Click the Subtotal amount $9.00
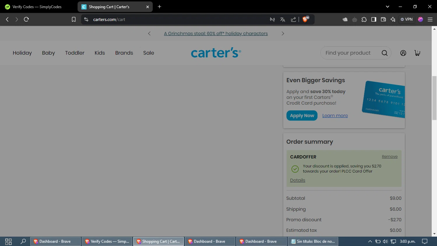The image size is (437, 246). coord(395,198)
